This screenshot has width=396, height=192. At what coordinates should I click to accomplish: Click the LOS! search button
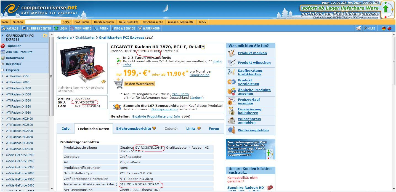(x=66, y=22)
